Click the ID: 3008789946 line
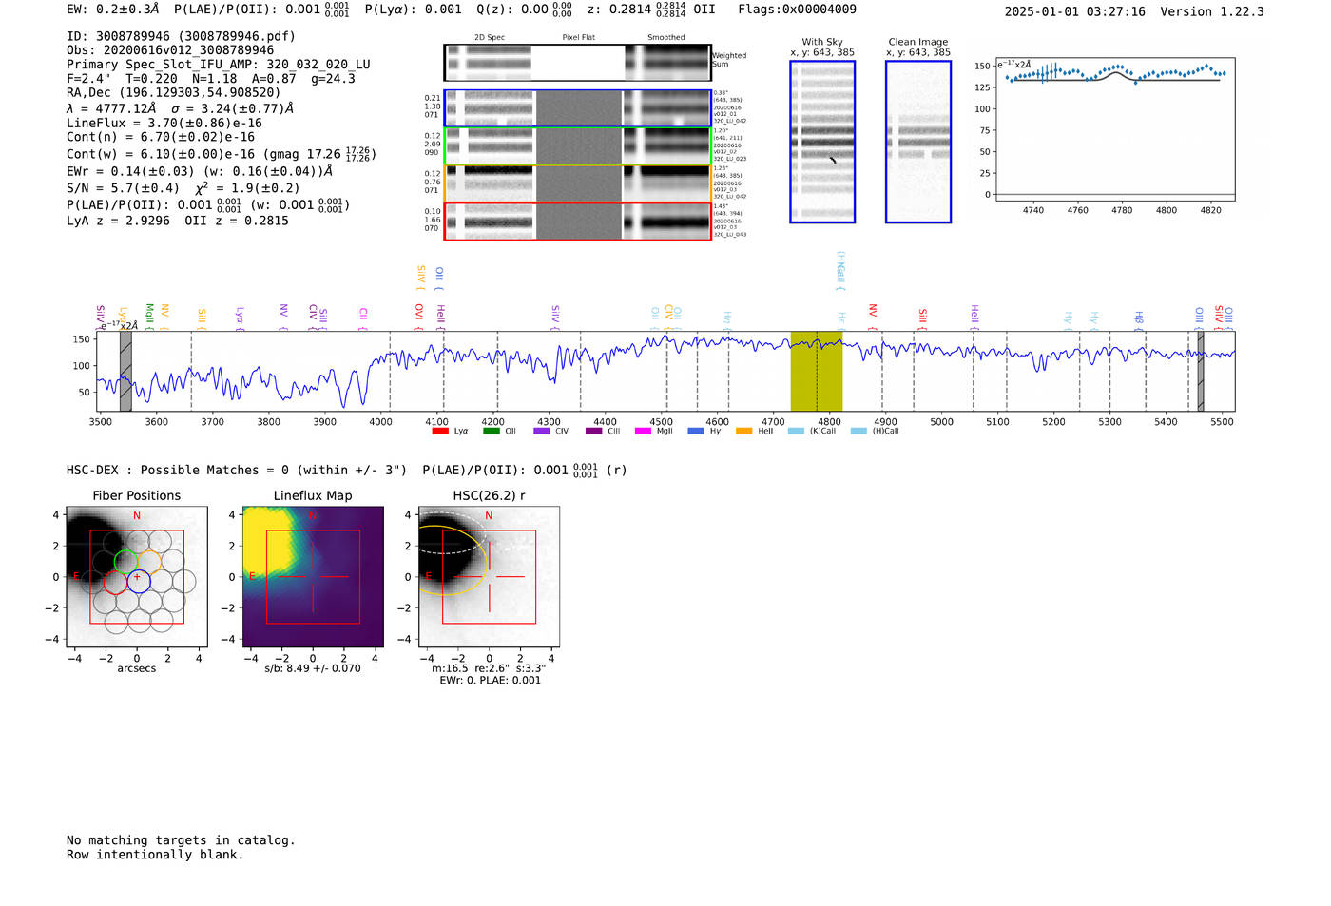1331x906 pixels. 181,36
